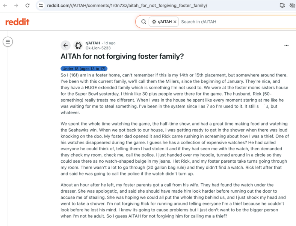Click the post title text
The width and height of the screenshot is (296, 226).
tap(122, 56)
